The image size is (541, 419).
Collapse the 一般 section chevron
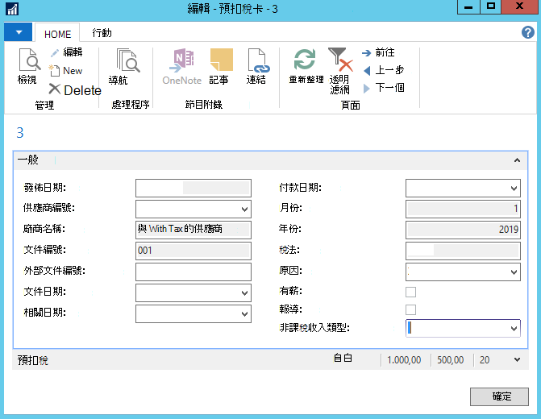(517, 160)
